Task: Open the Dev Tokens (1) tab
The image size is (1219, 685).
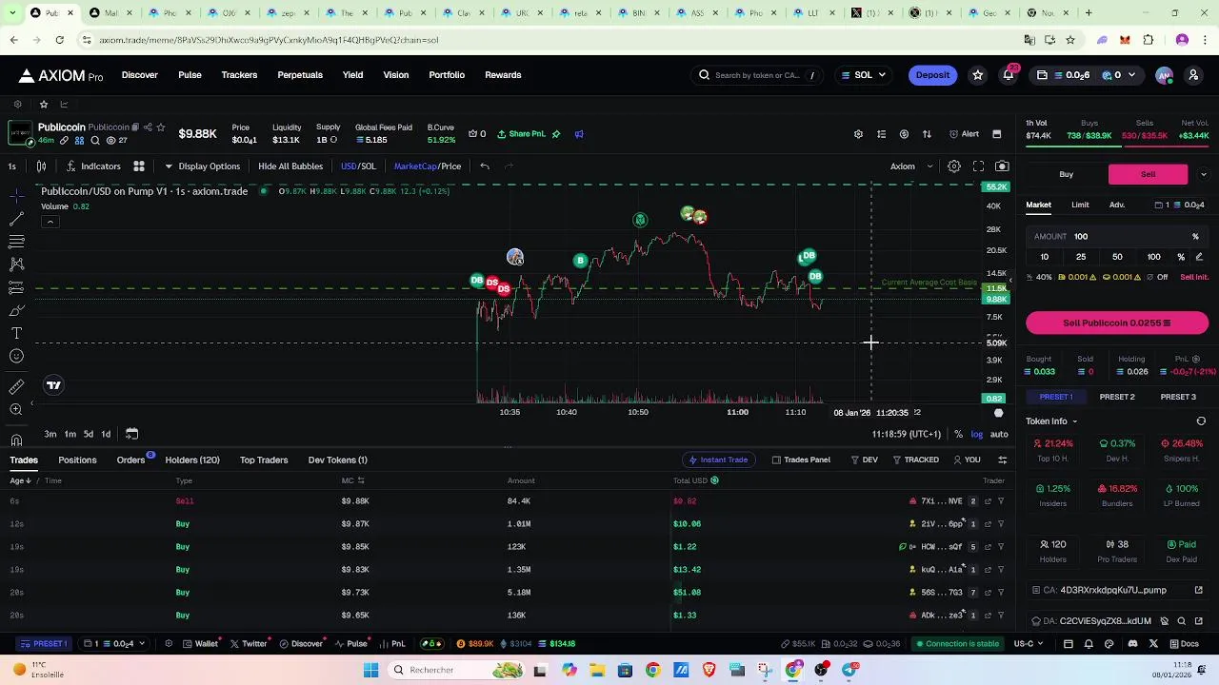Action: [337, 460]
